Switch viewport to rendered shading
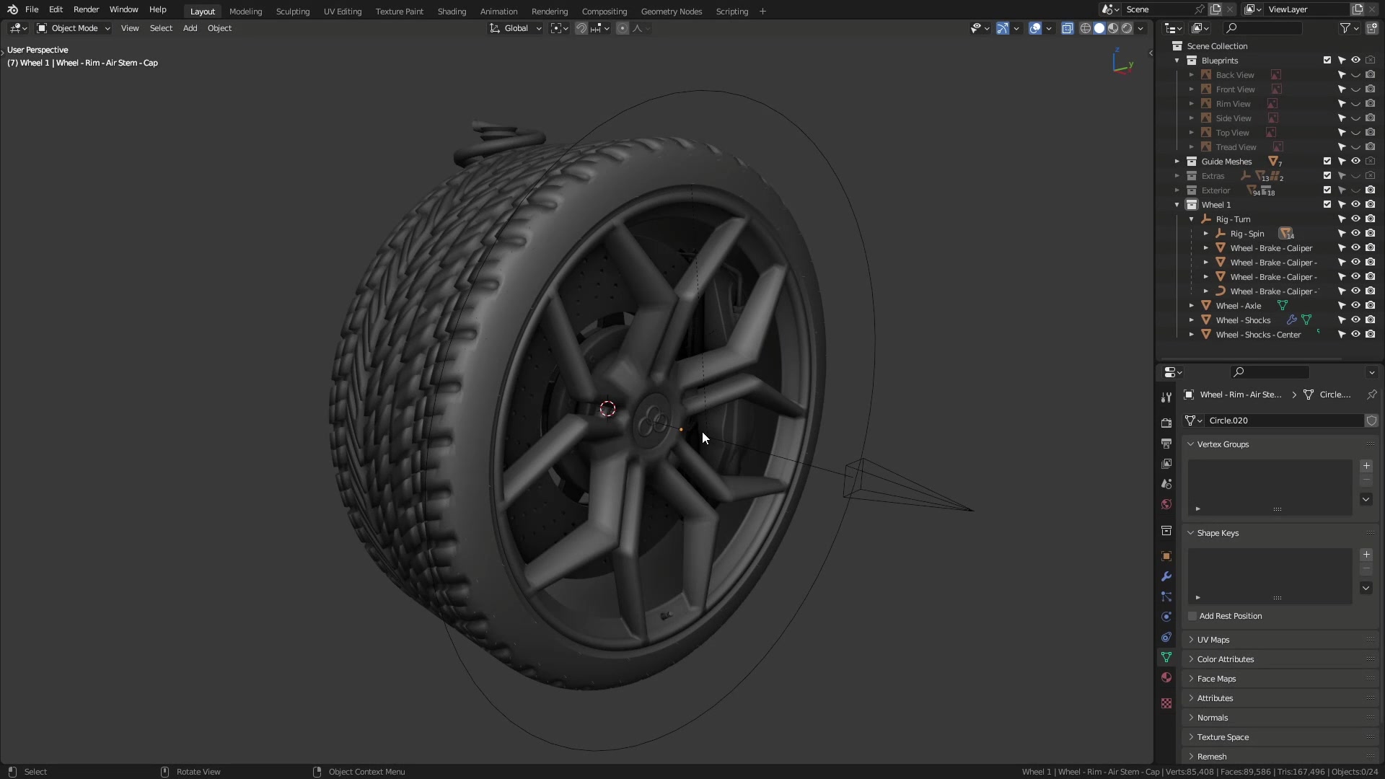Screen dimensions: 1385x779 click(1127, 28)
